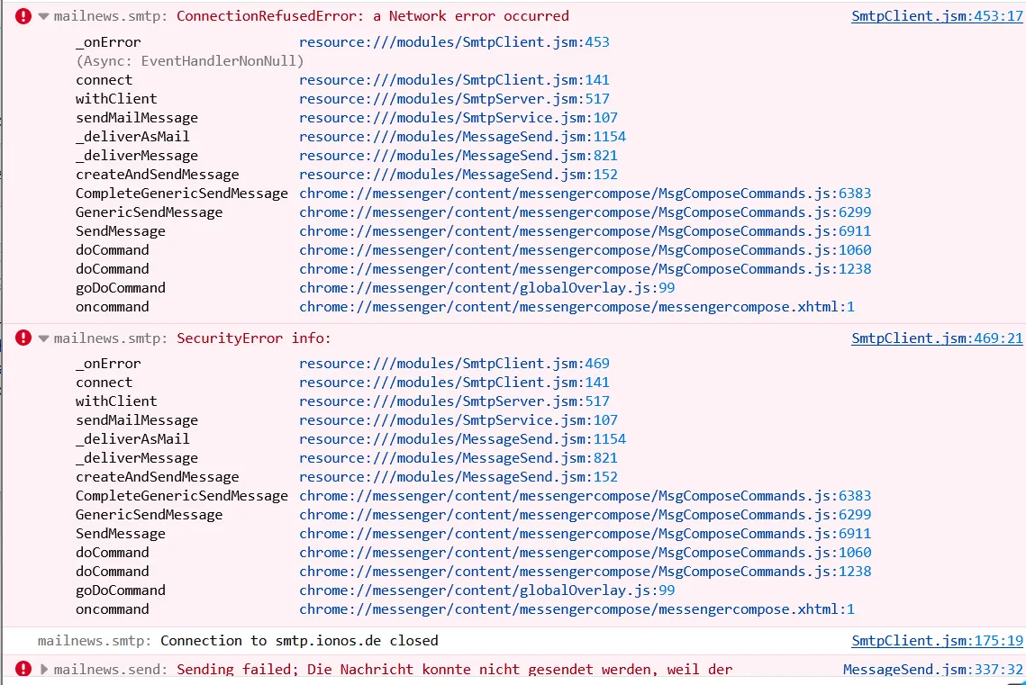
Task: Open SmtpService.jsm:107 link in SecurityError trace
Action: tap(458, 420)
